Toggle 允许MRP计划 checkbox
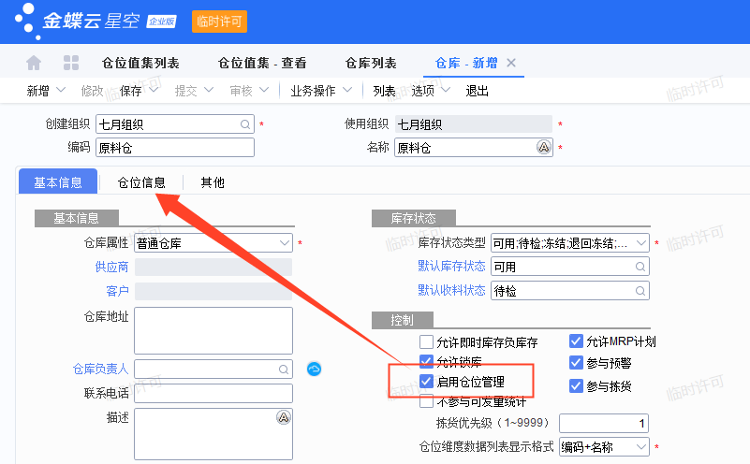This screenshot has height=464, width=750. click(x=577, y=341)
